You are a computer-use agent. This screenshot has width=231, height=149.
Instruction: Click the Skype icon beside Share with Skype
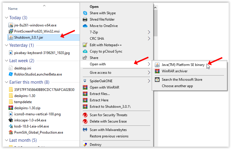85,13
